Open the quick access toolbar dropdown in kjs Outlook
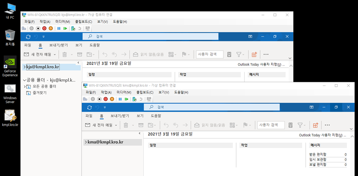Screen dimensions: 358x176 coord(43,37)
